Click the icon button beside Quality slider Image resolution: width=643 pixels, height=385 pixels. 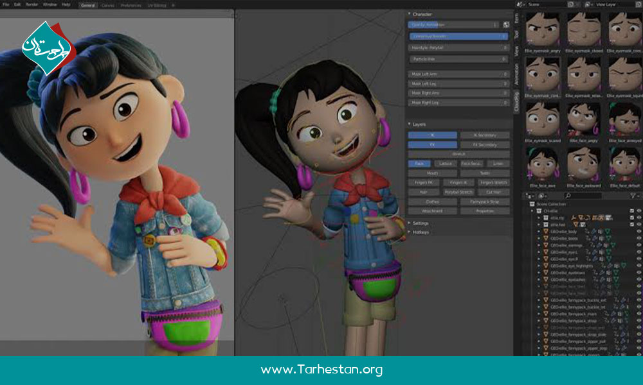[x=507, y=24]
